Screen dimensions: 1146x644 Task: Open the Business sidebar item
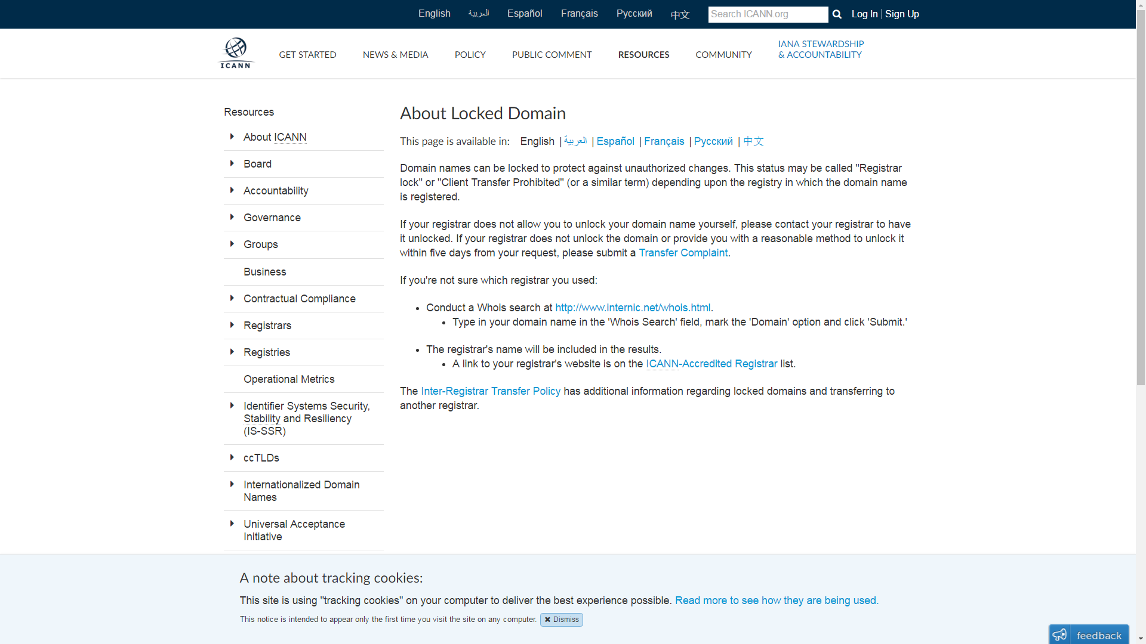tap(264, 272)
